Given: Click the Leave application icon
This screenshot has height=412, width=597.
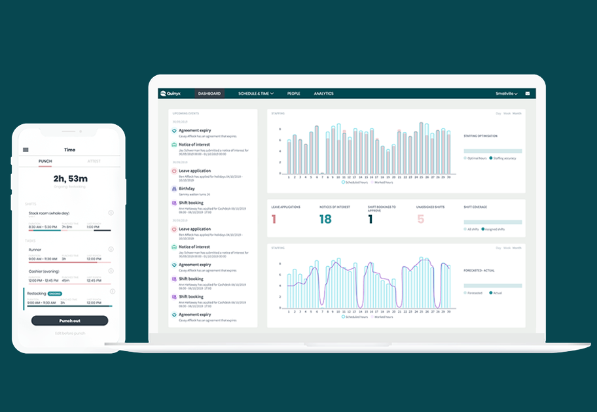Looking at the screenshot, I should [175, 172].
